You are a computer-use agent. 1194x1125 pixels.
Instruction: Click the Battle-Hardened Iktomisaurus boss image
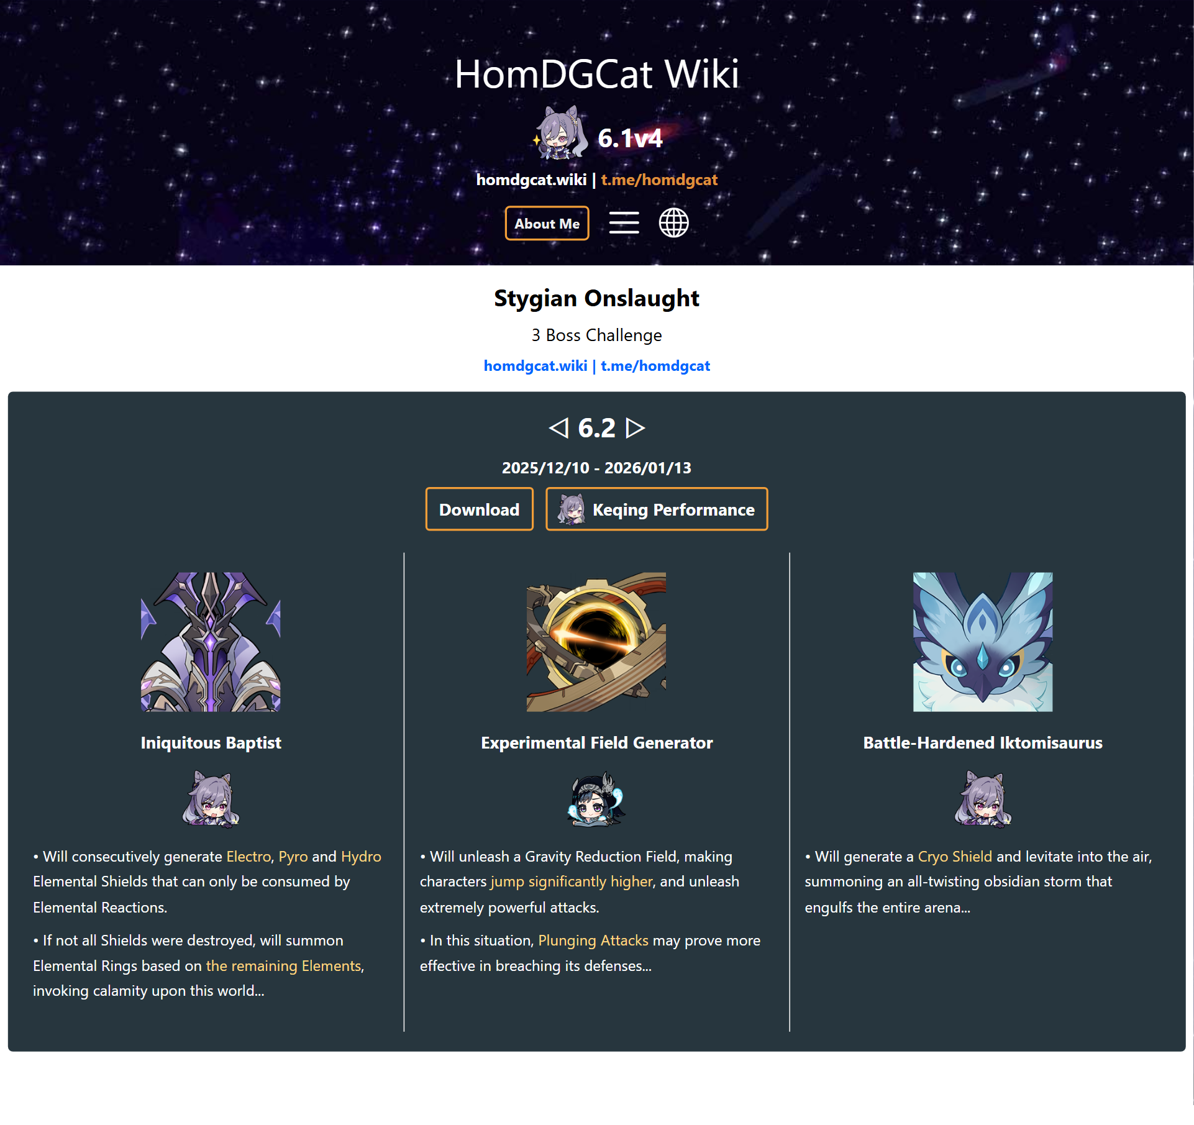click(x=983, y=642)
